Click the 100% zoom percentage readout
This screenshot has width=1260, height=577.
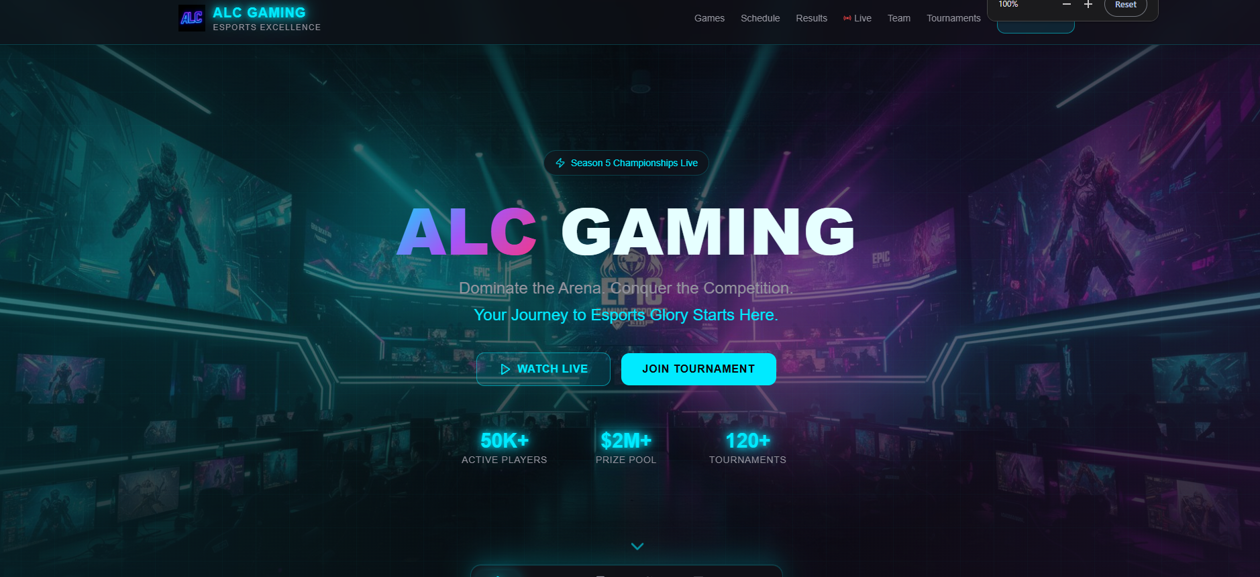tap(1008, 5)
